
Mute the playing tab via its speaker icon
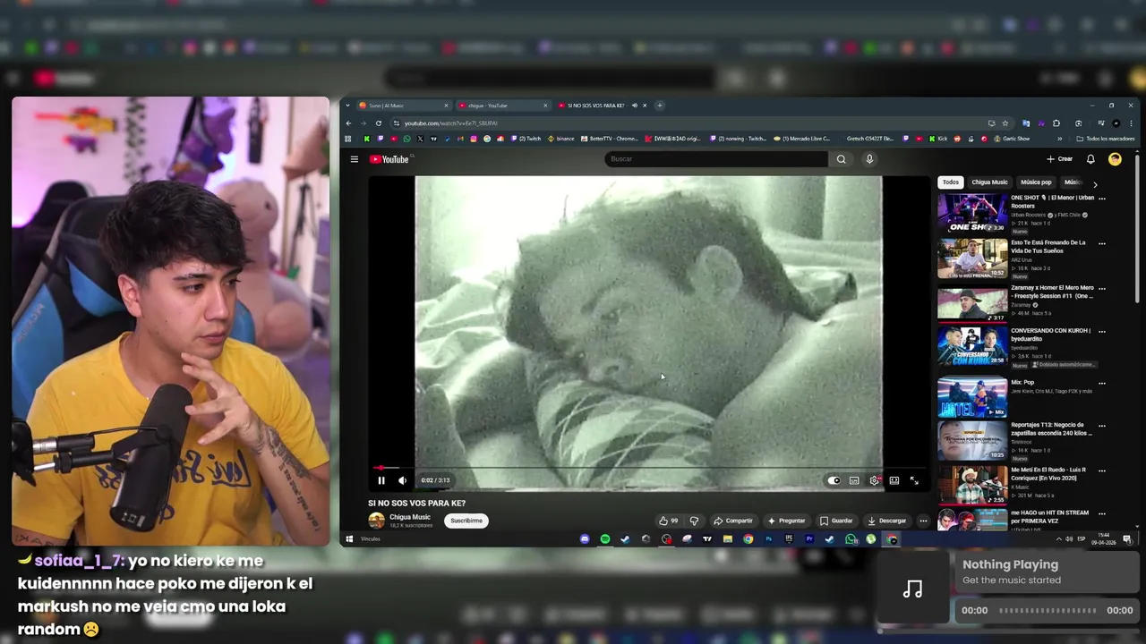[634, 106]
